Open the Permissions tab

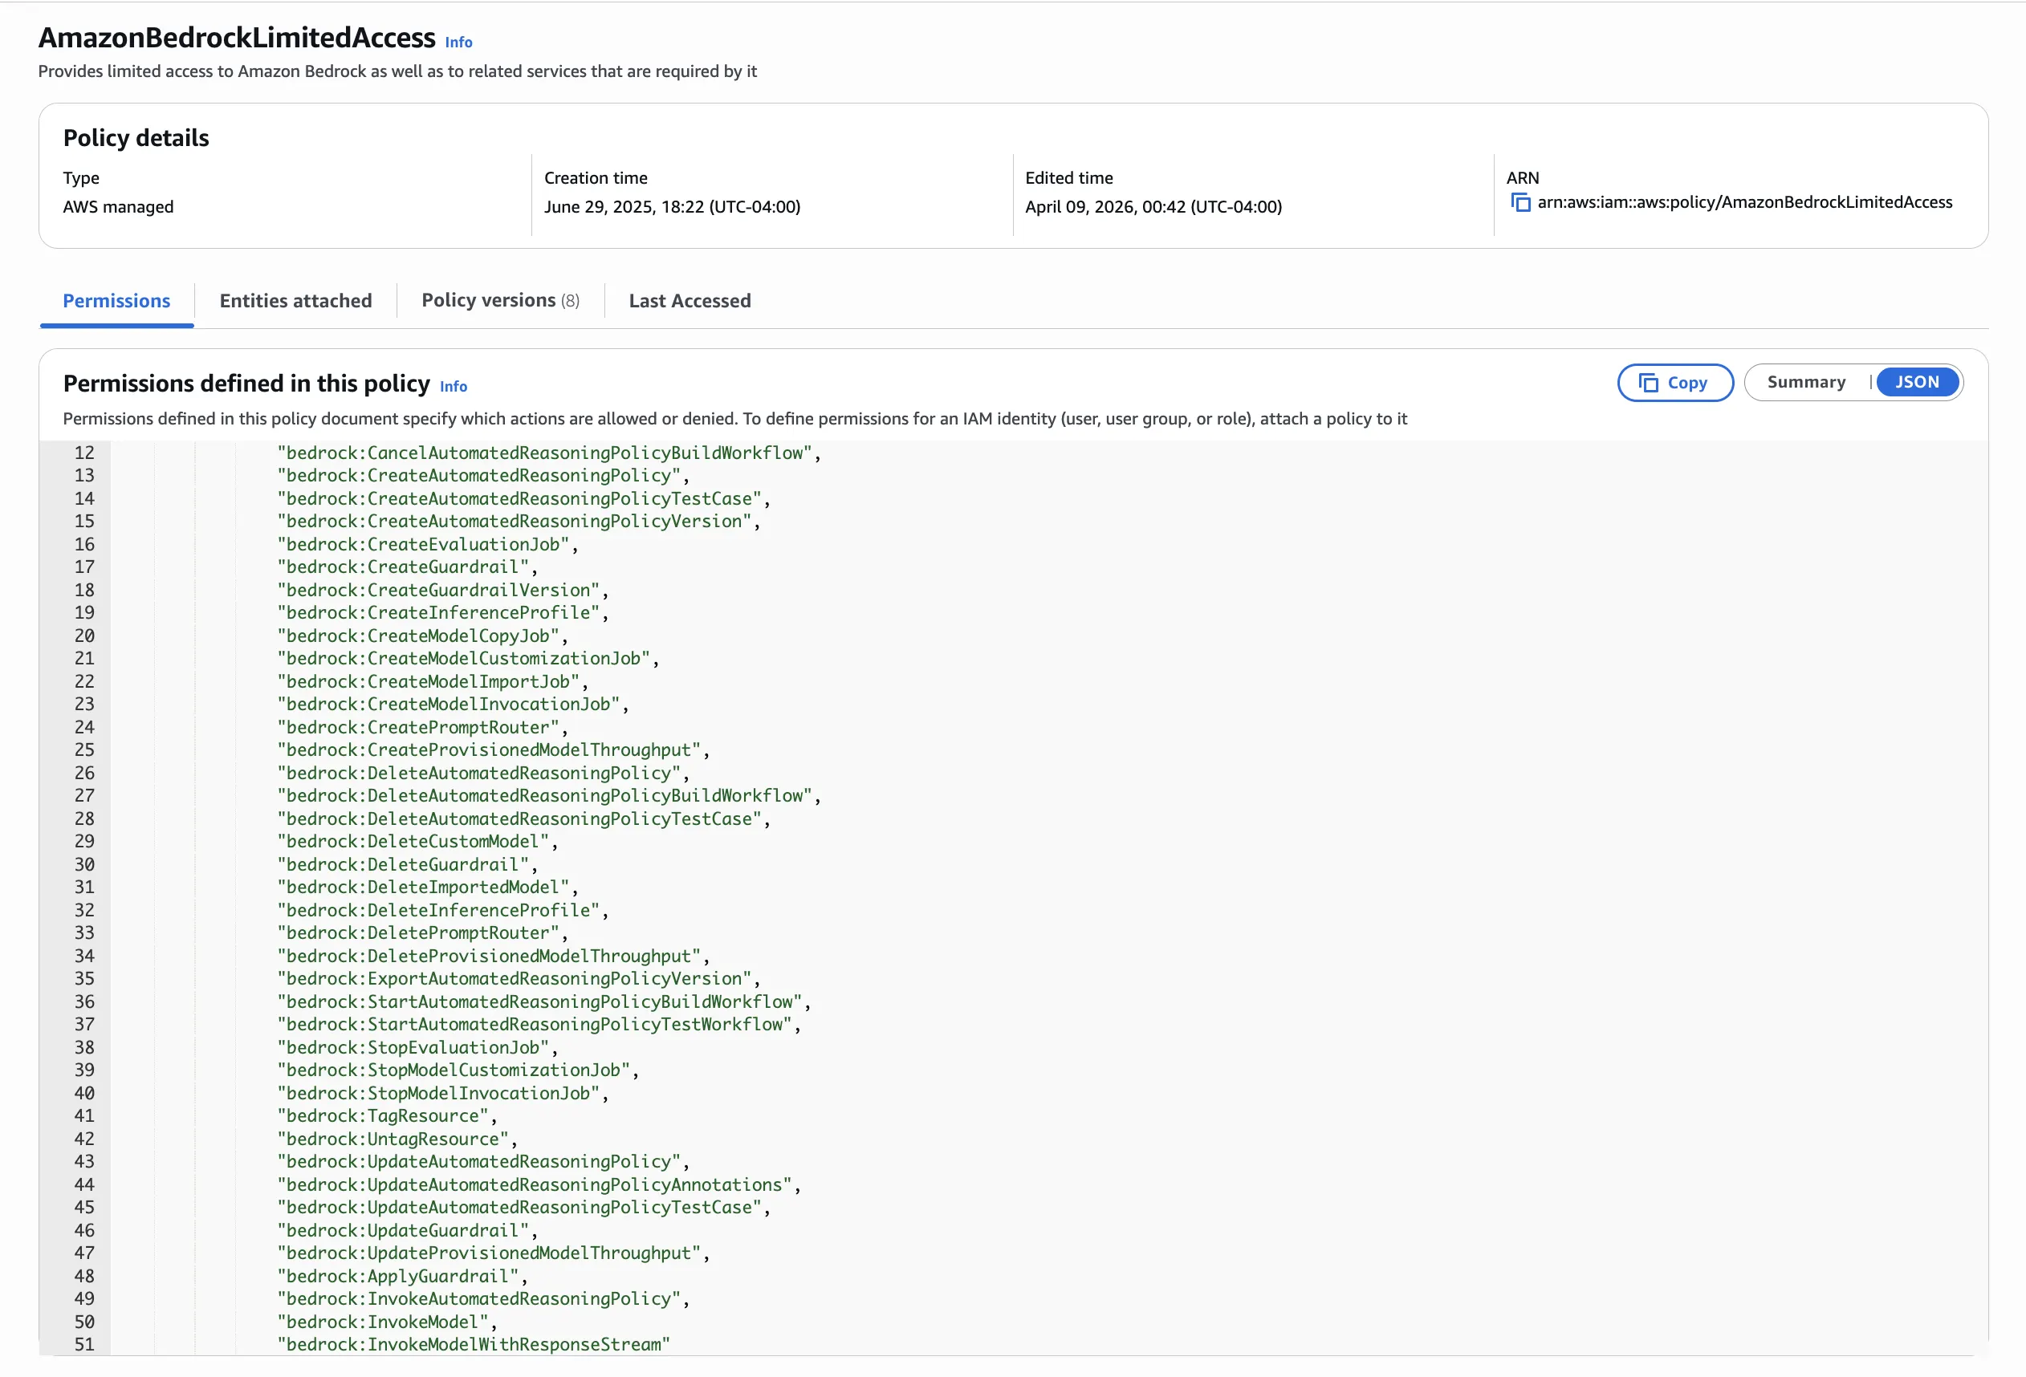click(x=117, y=302)
